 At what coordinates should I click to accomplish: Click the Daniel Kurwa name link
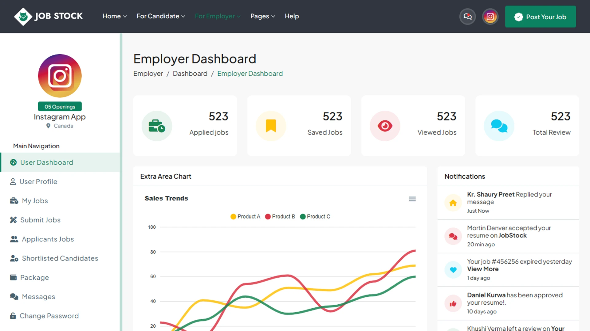[486, 295]
